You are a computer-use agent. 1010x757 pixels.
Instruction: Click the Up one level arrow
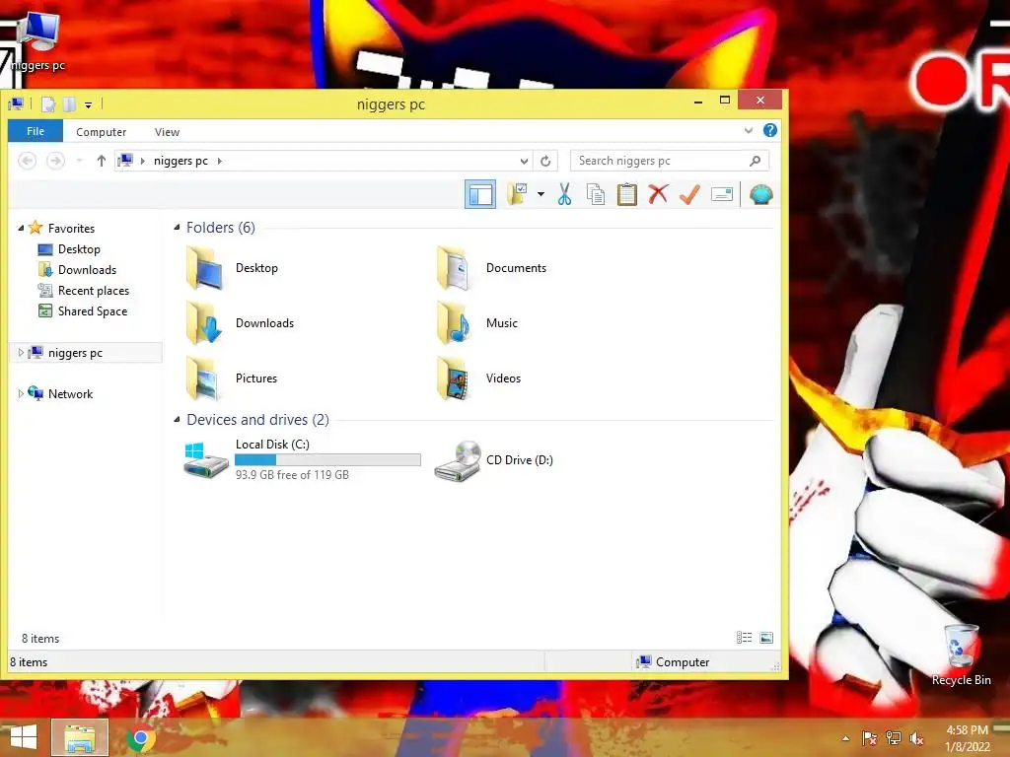(x=102, y=161)
